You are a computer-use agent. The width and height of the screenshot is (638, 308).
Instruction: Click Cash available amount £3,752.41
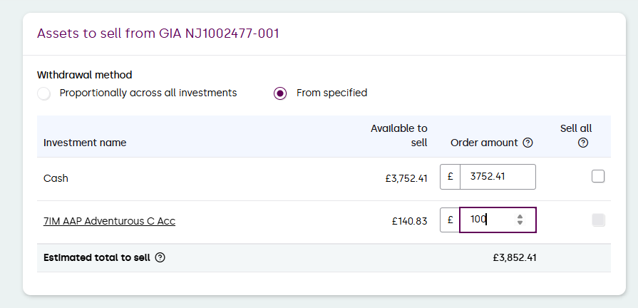point(406,178)
